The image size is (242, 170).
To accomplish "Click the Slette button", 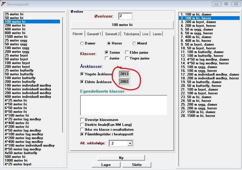I will pyautogui.click(x=137, y=165).
